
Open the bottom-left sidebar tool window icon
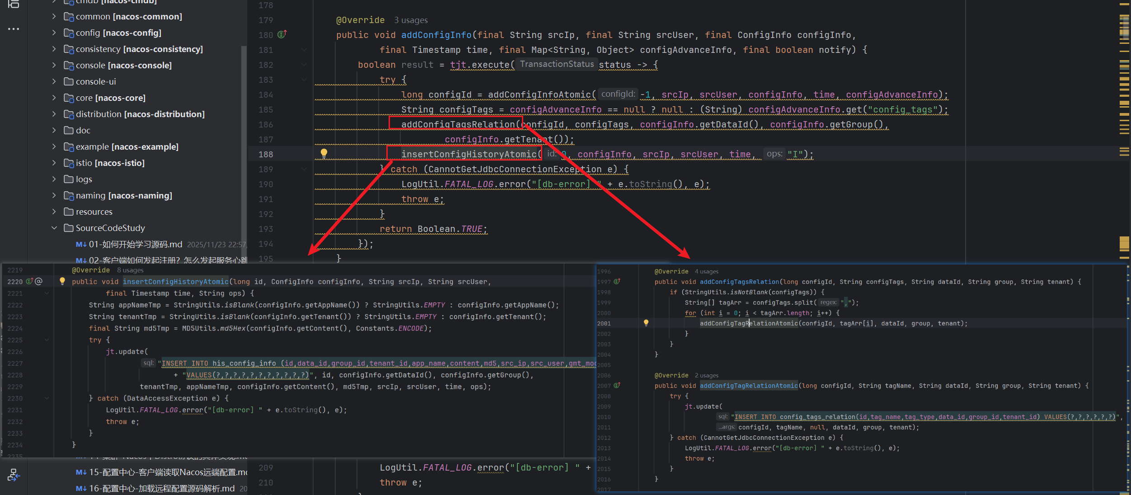coord(14,475)
